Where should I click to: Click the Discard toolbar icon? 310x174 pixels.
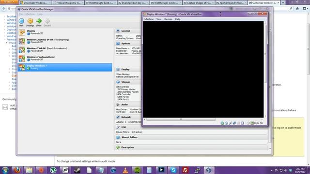[47, 21]
